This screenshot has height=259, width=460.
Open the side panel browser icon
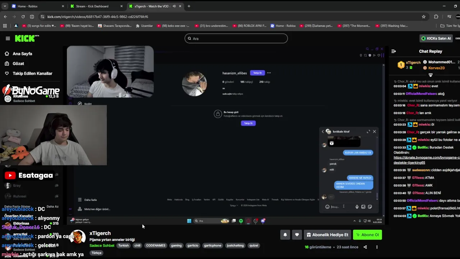(32, 17)
